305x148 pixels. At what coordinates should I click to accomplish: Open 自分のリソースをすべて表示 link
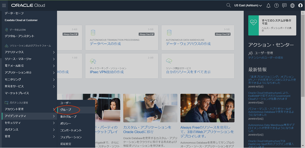point(188,72)
